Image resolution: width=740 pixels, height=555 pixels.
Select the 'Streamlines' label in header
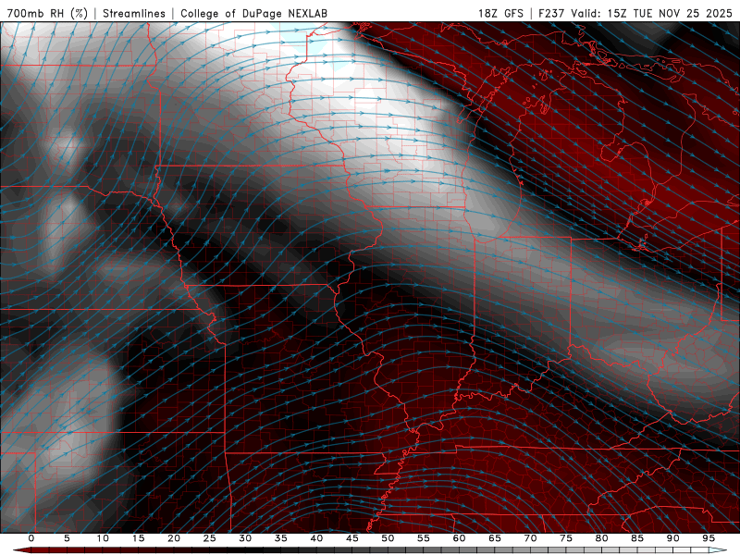134,13
